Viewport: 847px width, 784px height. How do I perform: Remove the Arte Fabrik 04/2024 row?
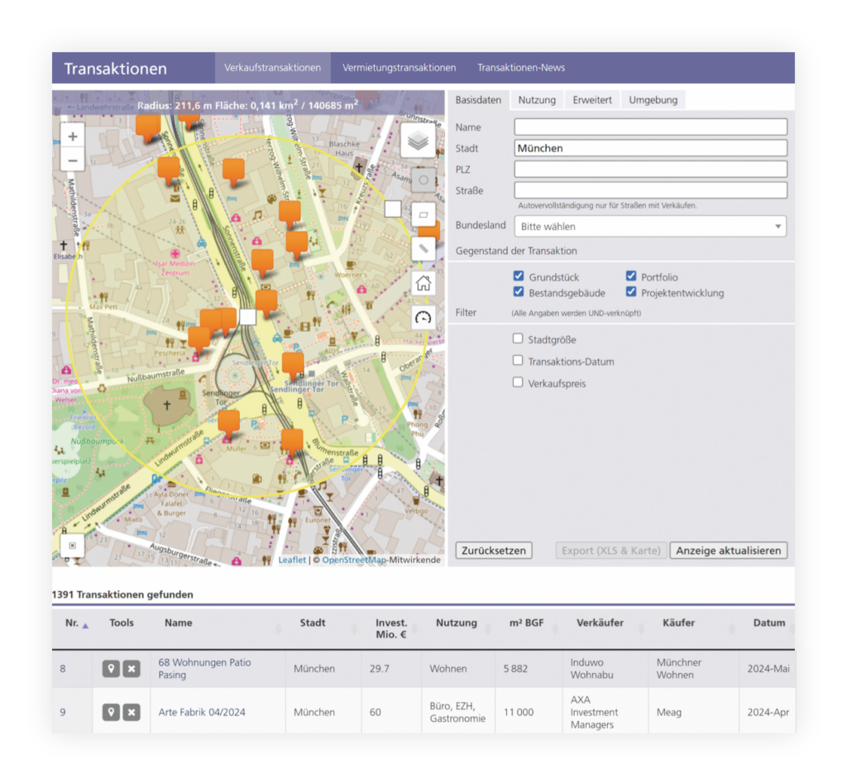click(x=132, y=712)
